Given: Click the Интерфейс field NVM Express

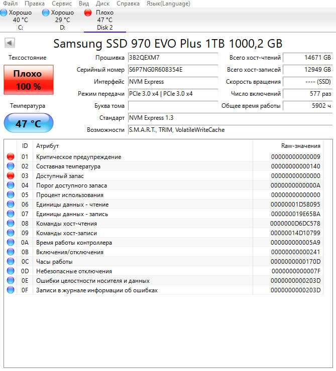Looking at the screenshot, I should click(x=173, y=82).
